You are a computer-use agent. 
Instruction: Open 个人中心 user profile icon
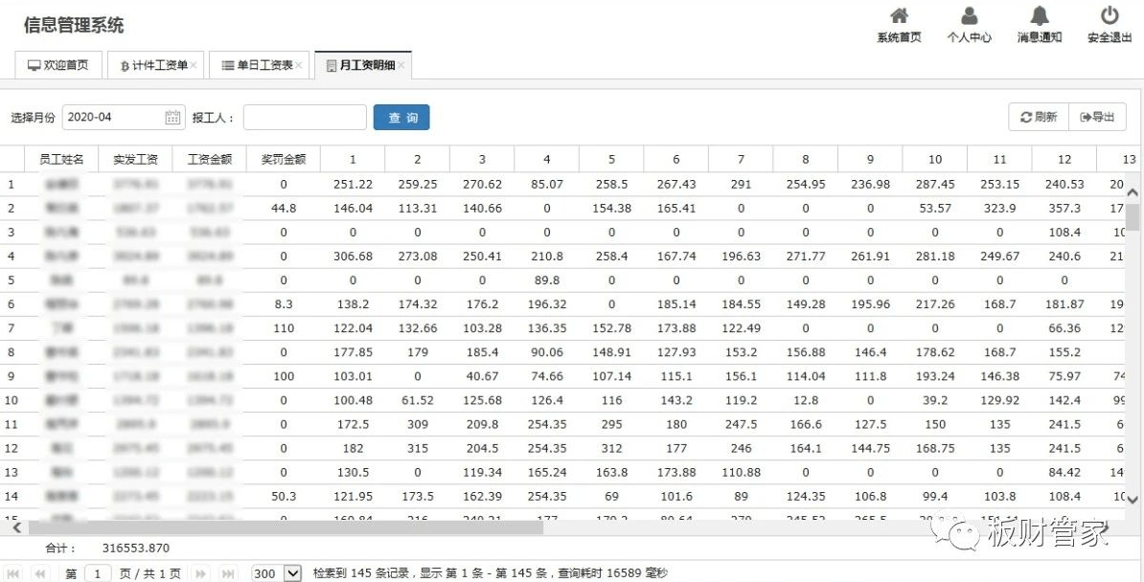coord(970,16)
